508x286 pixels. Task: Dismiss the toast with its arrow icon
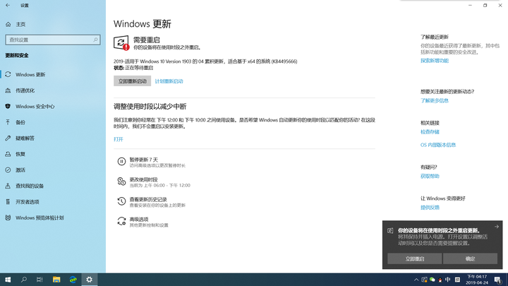(497, 227)
